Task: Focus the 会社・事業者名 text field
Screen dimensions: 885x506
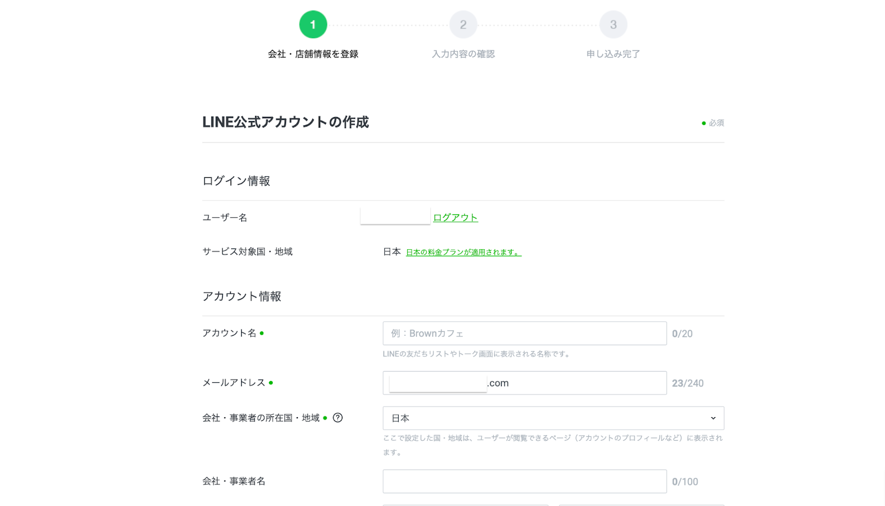Action: click(524, 482)
